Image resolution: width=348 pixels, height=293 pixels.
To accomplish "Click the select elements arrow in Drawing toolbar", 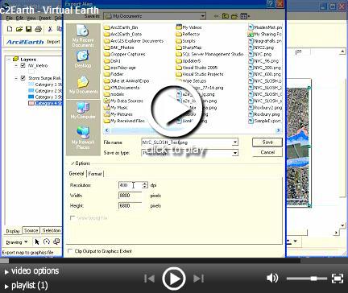I will pyautogui.click(x=37, y=241).
